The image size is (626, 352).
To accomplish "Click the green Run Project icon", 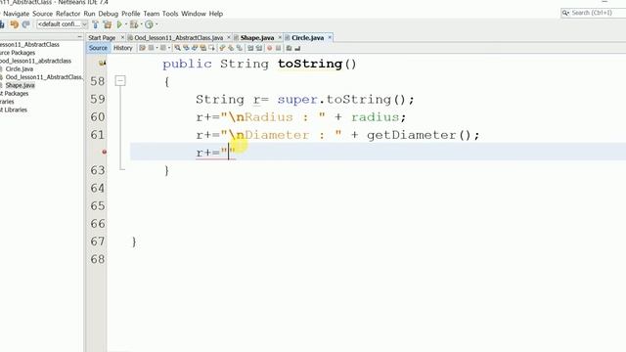I will [x=119, y=24].
